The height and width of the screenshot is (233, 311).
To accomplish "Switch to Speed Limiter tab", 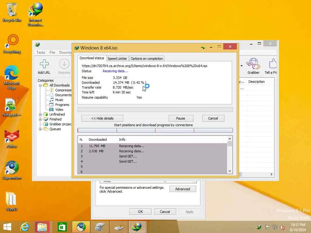I will [117, 59].
